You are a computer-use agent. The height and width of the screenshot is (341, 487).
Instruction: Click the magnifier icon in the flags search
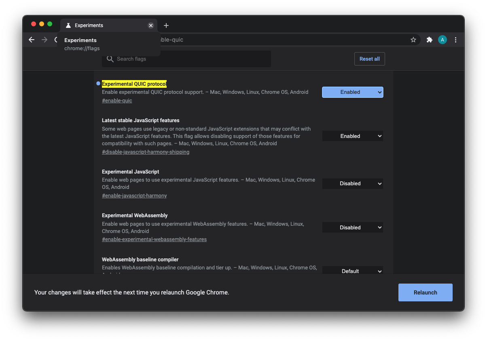tap(110, 59)
